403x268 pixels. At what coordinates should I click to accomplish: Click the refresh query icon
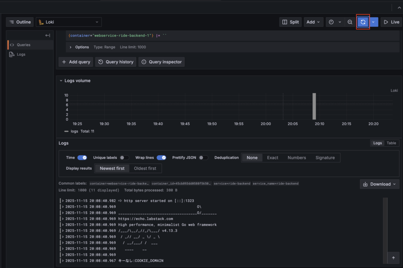(363, 22)
